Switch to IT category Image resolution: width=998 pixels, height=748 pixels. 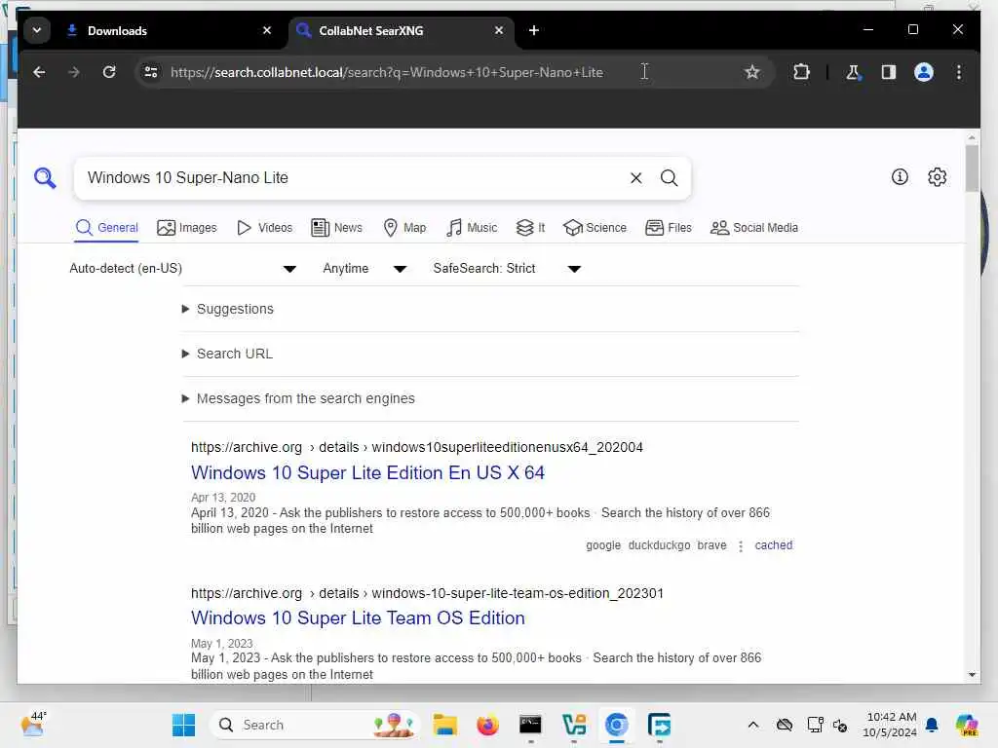click(x=531, y=228)
